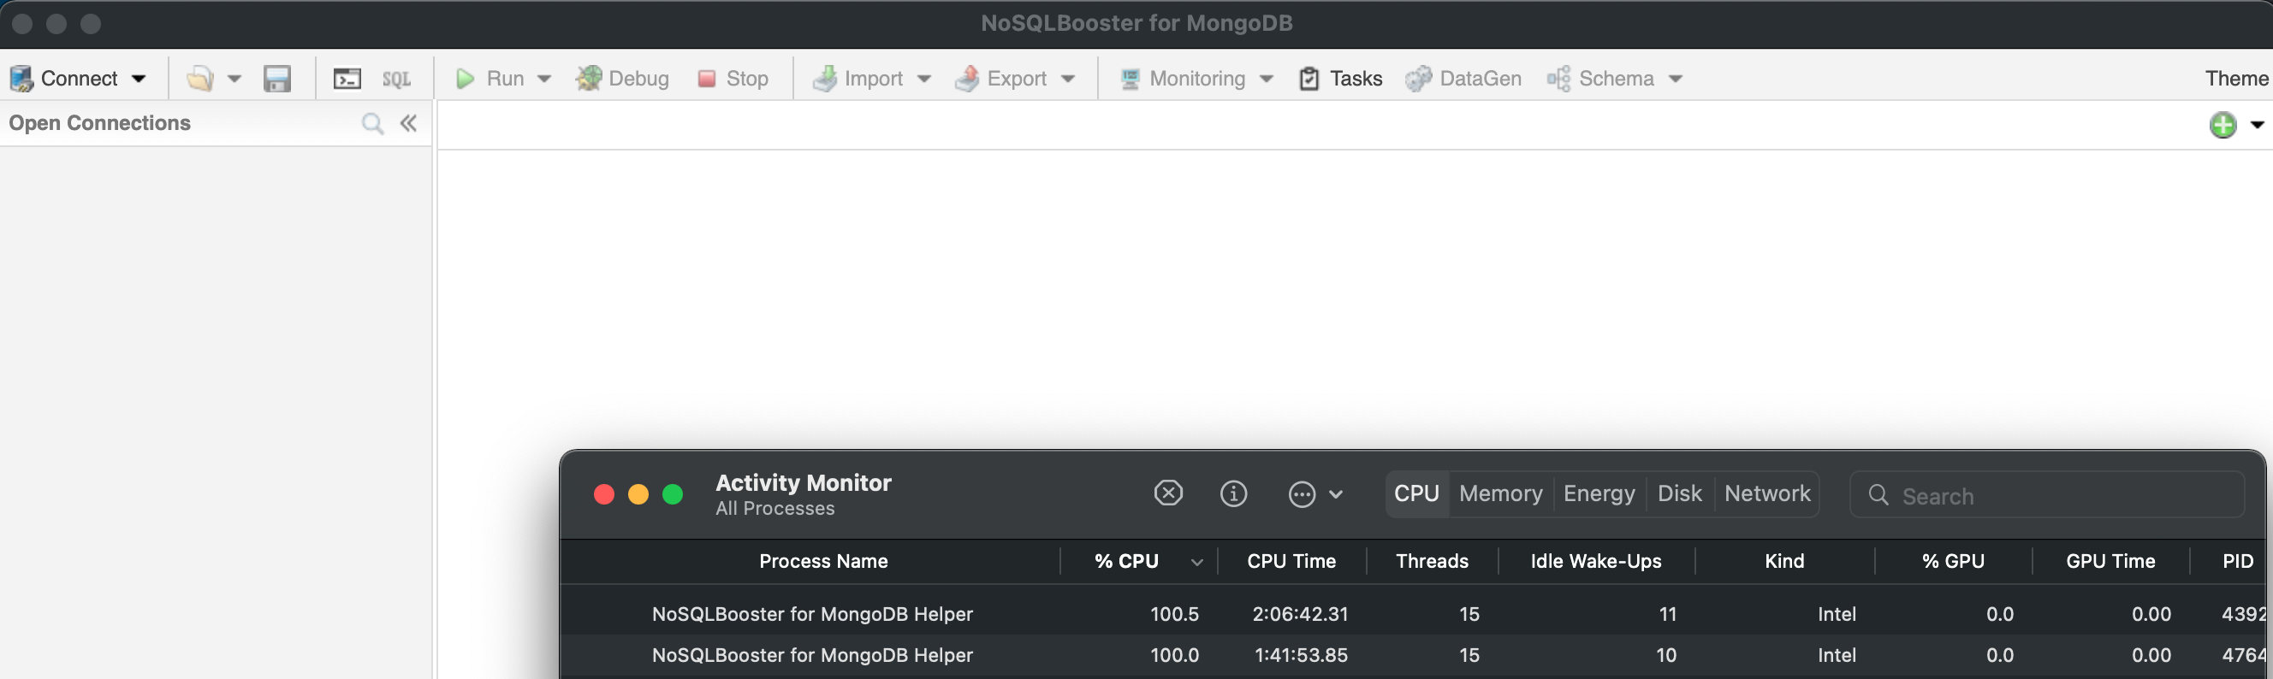Switch to the Memory tab
This screenshot has width=2273, height=679.
tap(1500, 493)
